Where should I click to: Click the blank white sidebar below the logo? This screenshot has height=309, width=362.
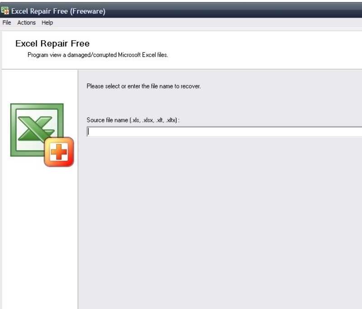pos(39,237)
